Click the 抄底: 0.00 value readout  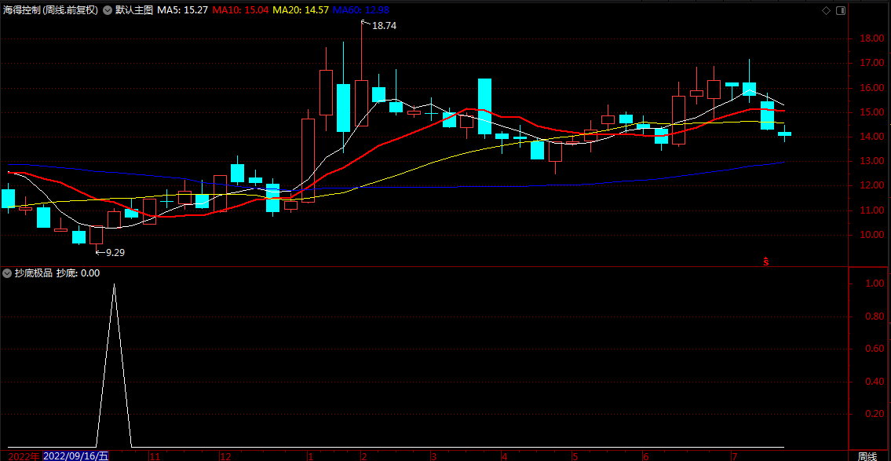78,273
